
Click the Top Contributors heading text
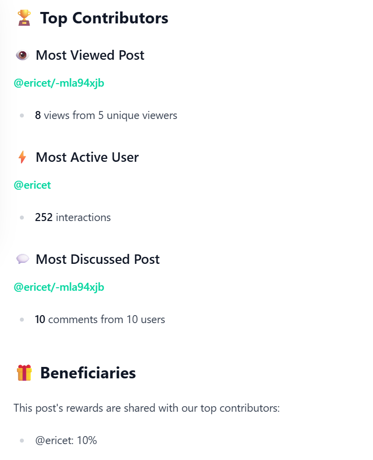click(104, 18)
